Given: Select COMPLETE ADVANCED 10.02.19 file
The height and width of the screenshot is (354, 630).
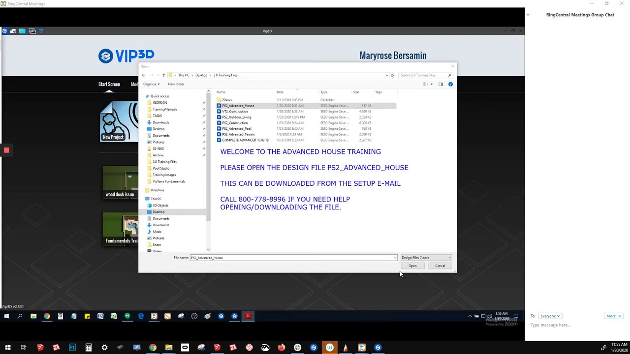Looking at the screenshot, I should pos(245,140).
